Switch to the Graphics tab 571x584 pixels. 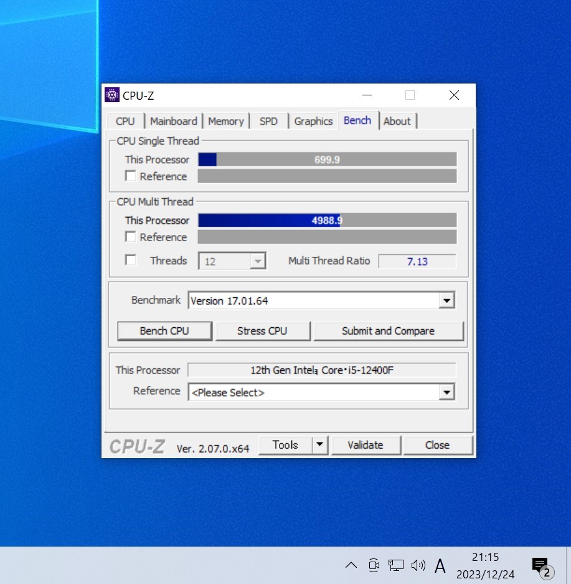point(313,122)
